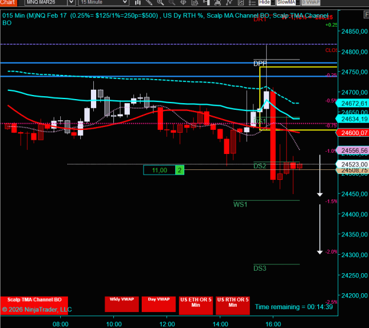The image size is (369, 328).
Task: Open the data box icon
Action: (x=195, y=2)
